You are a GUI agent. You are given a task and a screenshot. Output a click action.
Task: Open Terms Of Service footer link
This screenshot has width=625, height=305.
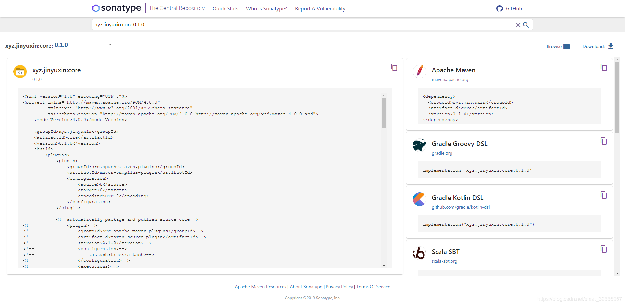coord(373,287)
